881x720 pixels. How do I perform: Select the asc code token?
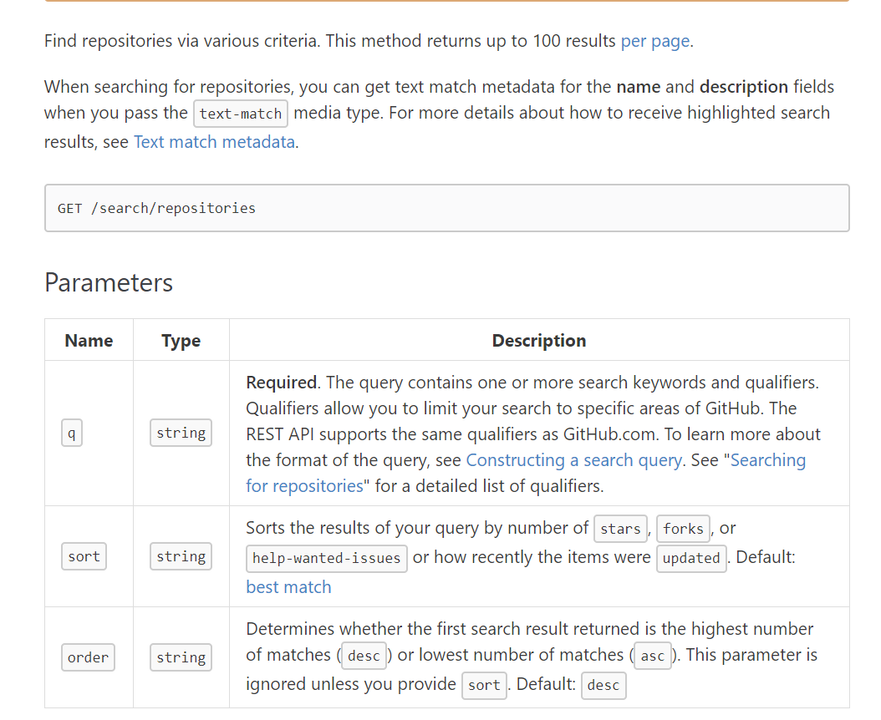652,656
